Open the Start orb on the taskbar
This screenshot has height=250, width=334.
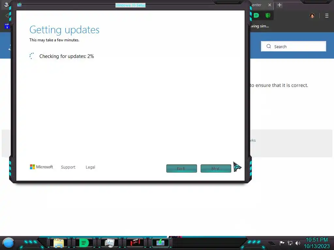tap(8, 243)
